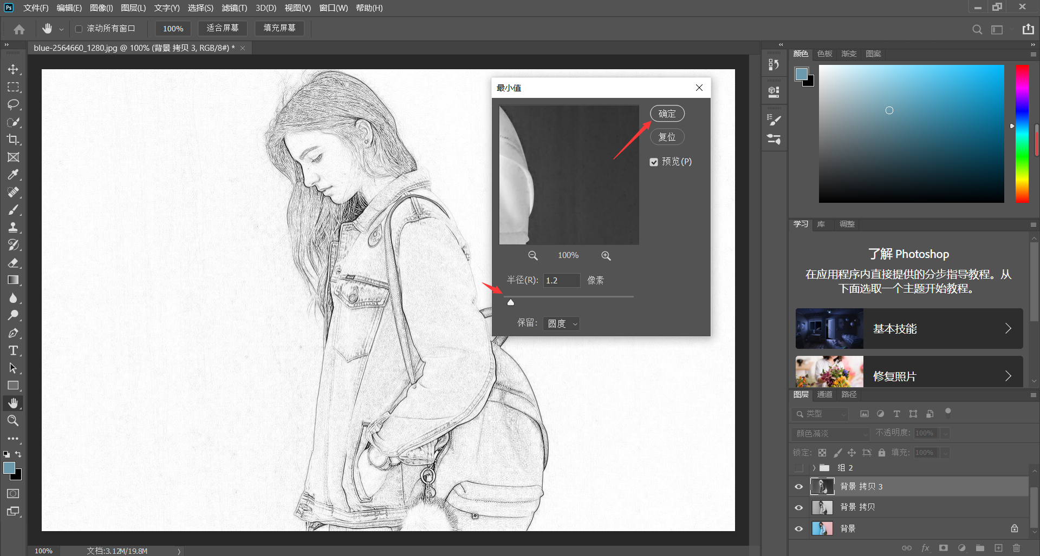The height and width of the screenshot is (556, 1040).
Task: Click the 半径 radius slider handle
Action: pos(510,302)
